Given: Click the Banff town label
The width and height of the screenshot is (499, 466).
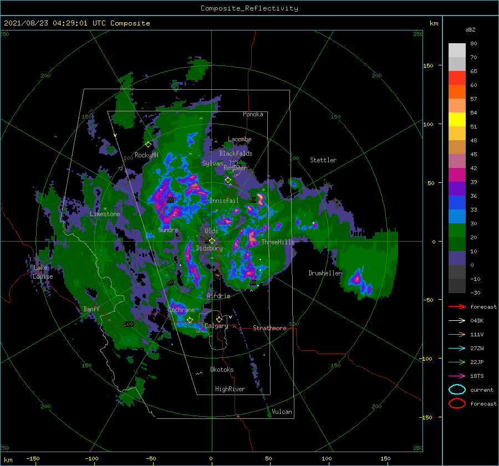Looking at the screenshot, I should pyautogui.click(x=91, y=309).
